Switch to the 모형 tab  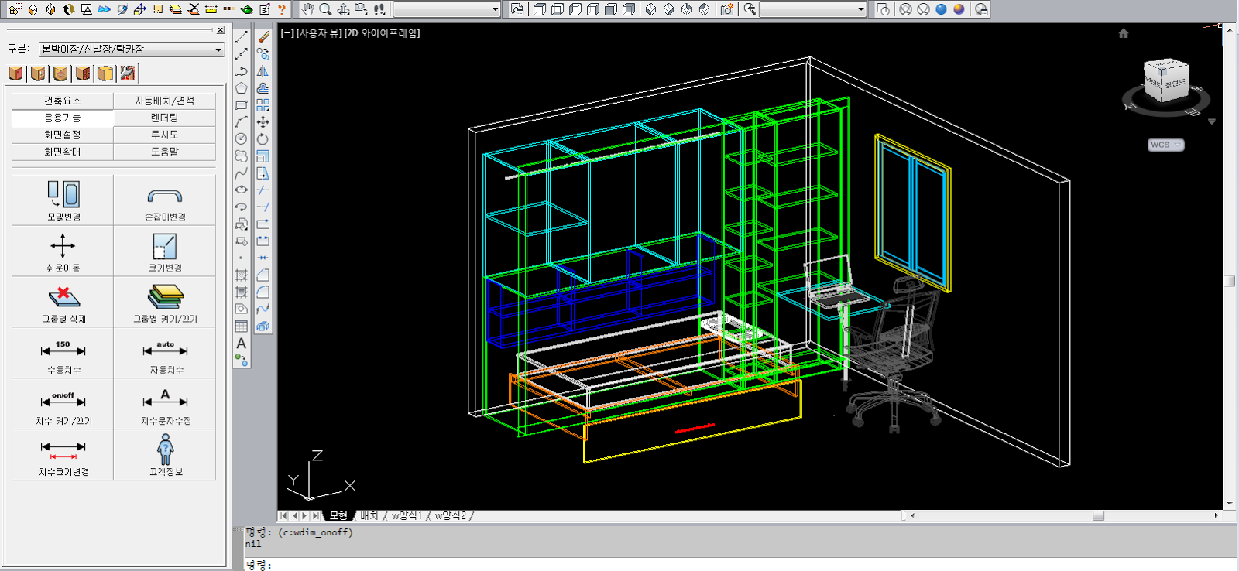click(338, 515)
